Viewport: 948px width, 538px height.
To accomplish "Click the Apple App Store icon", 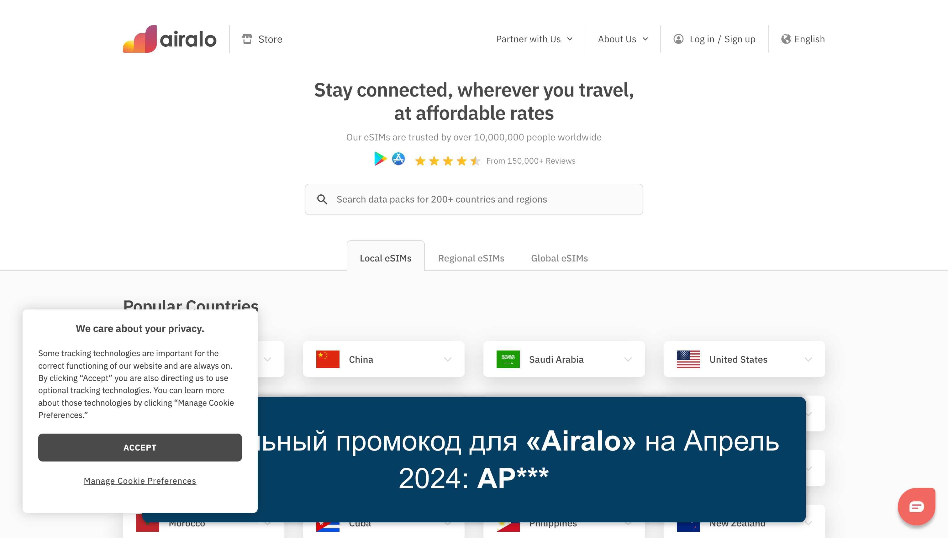I will click(398, 159).
